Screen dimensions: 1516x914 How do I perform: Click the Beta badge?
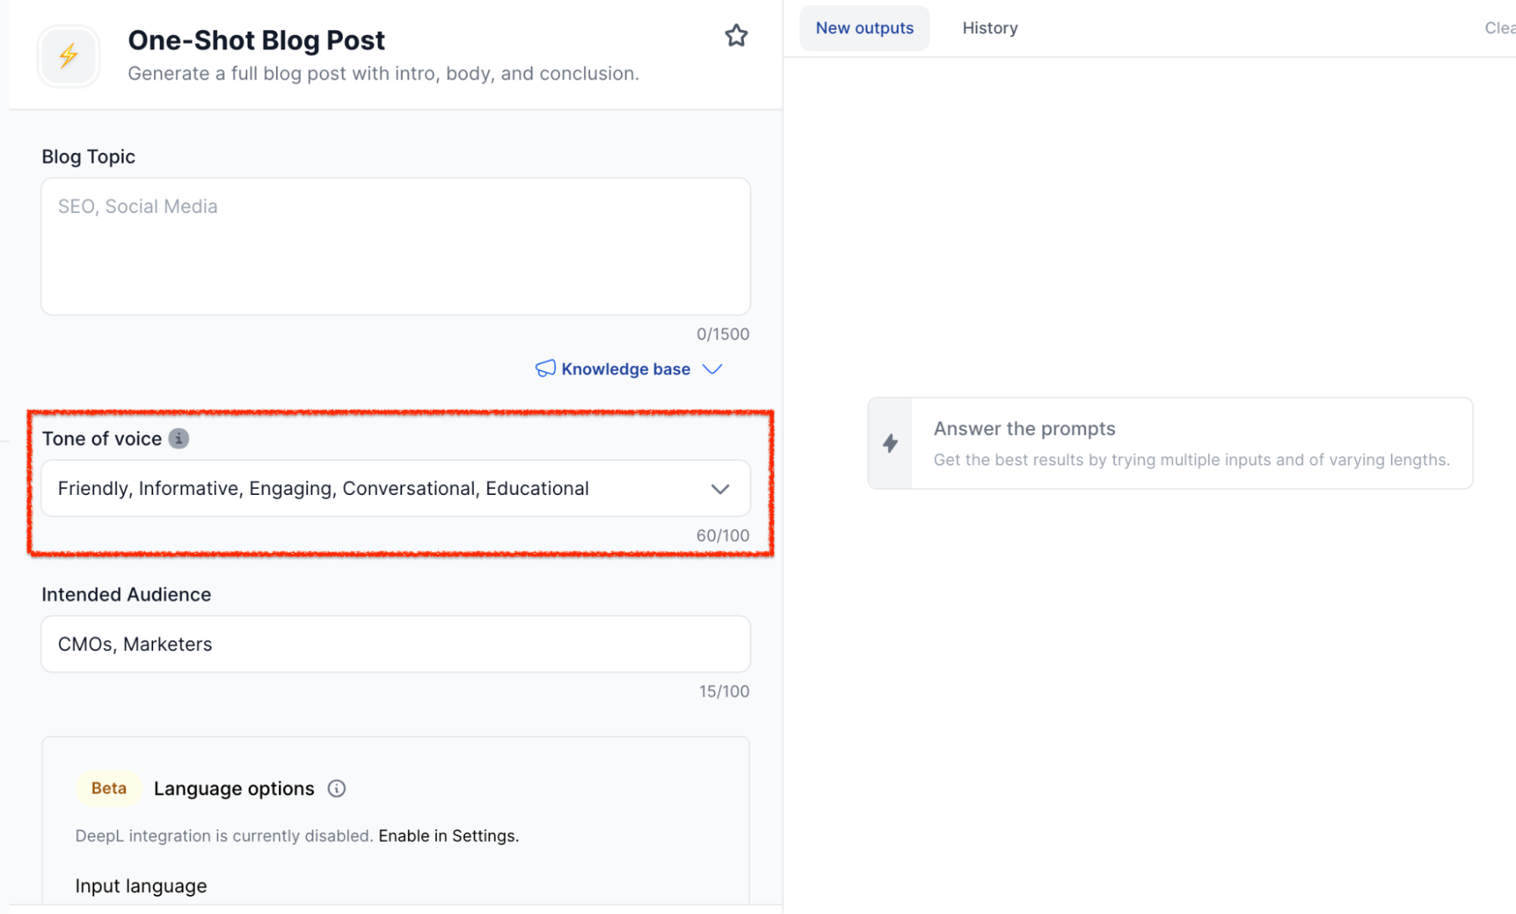[x=108, y=788]
